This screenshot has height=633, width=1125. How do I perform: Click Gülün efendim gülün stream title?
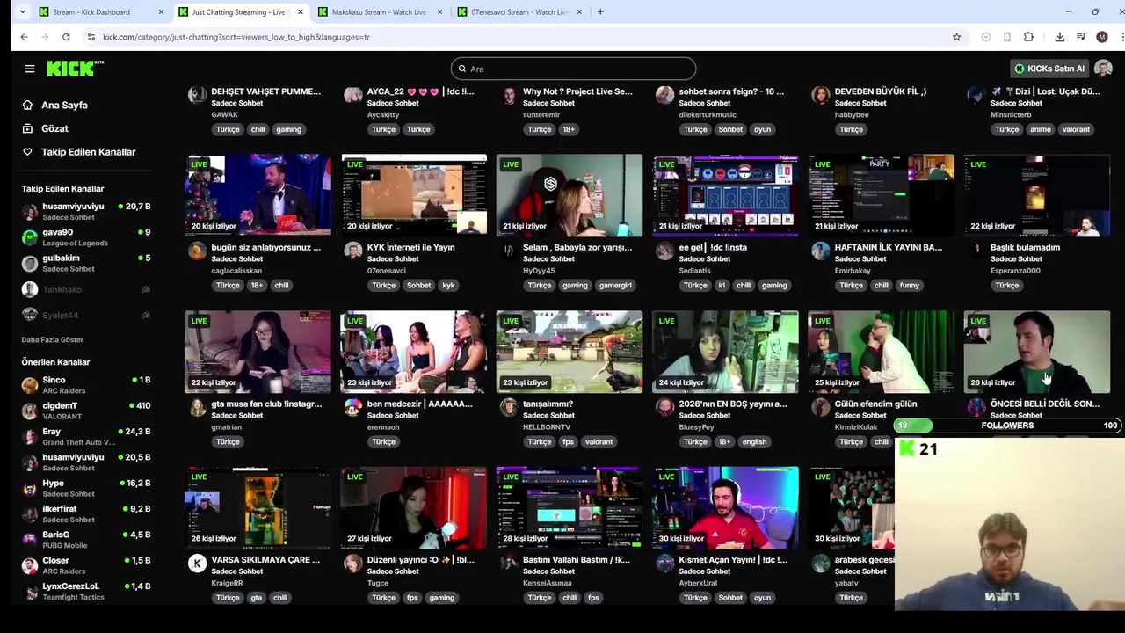[875, 404]
